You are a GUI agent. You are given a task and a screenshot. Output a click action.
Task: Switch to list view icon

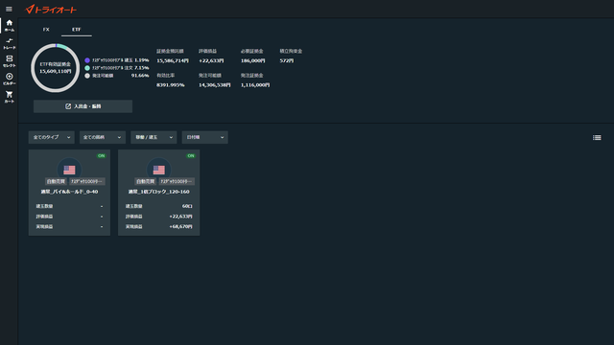click(597, 137)
